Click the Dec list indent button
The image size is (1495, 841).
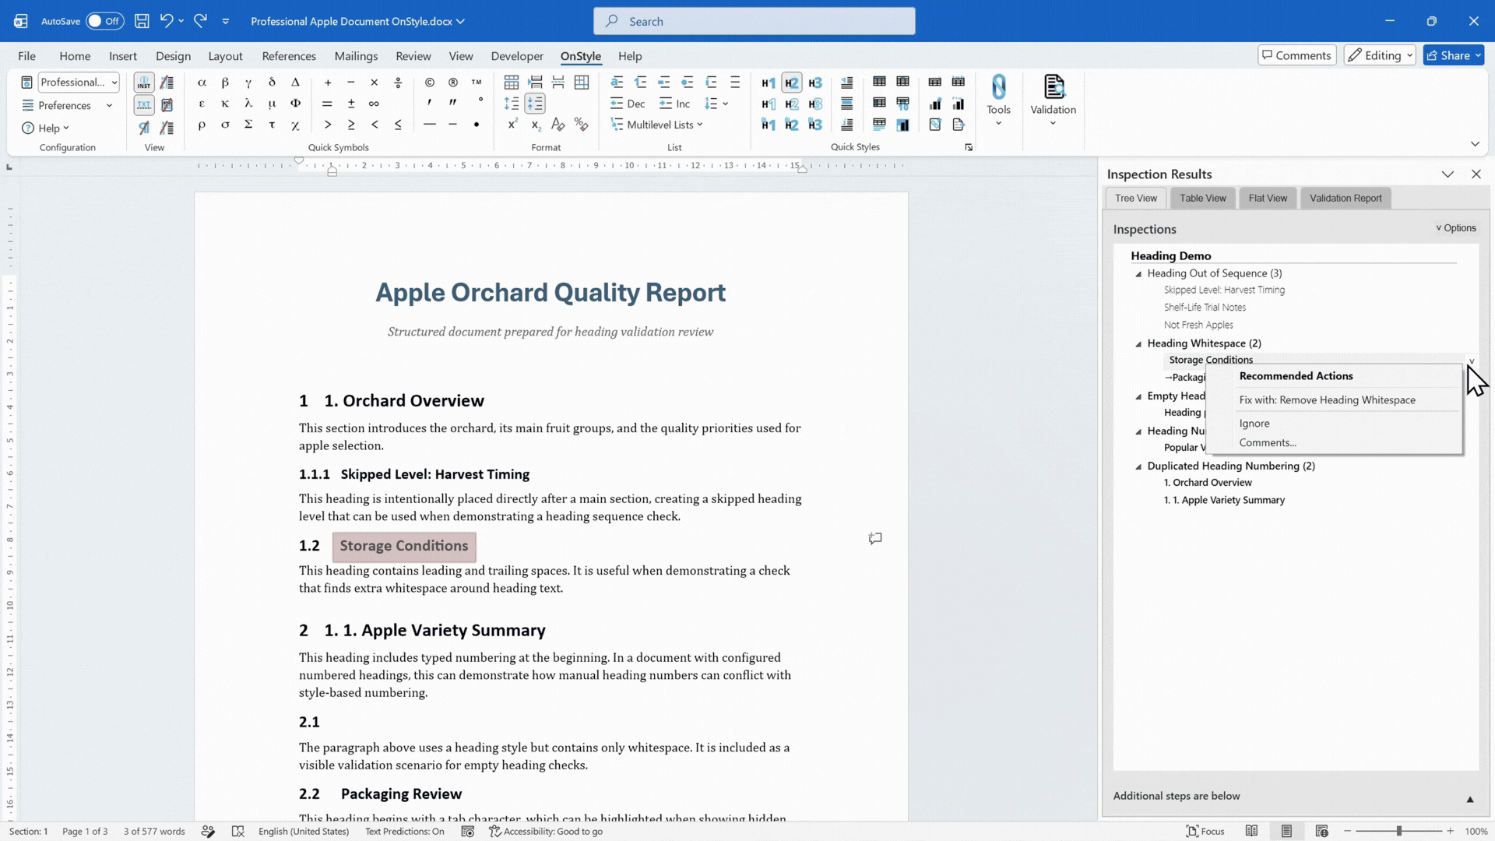tap(628, 104)
